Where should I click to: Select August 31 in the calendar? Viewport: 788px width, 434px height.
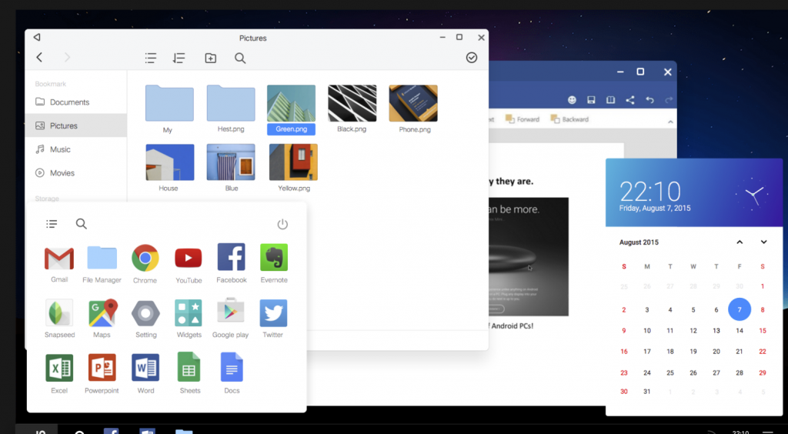[x=647, y=392]
